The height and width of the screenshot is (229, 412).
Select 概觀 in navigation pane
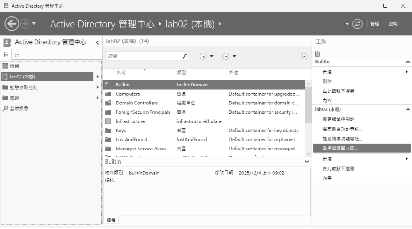(x=14, y=66)
